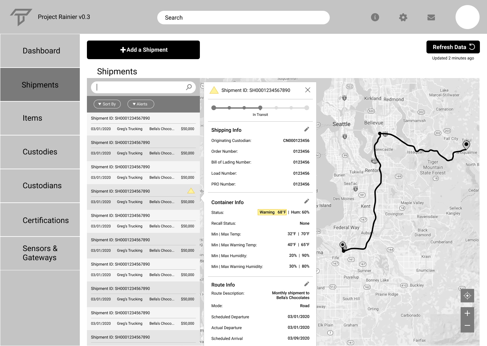This screenshot has height=346, width=487.
Task: Click the search magnifier in the shipments list
Action: [188, 87]
